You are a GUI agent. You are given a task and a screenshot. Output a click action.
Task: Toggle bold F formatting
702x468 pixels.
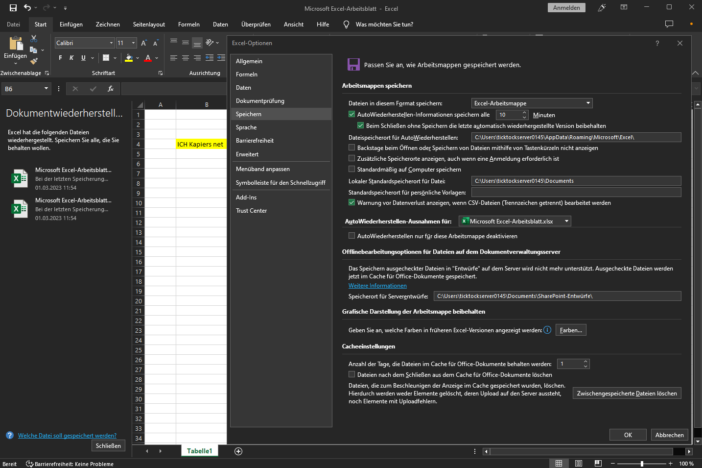pyautogui.click(x=60, y=58)
